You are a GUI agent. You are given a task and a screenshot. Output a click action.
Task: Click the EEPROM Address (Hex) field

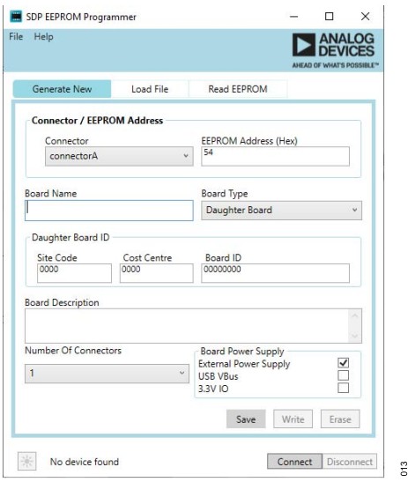(x=275, y=156)
